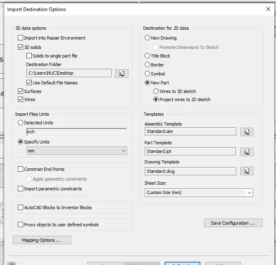The width and height of the screenshot is (276, 265).
Task: Click the Destination Folder path field
Action: point(69,73)
